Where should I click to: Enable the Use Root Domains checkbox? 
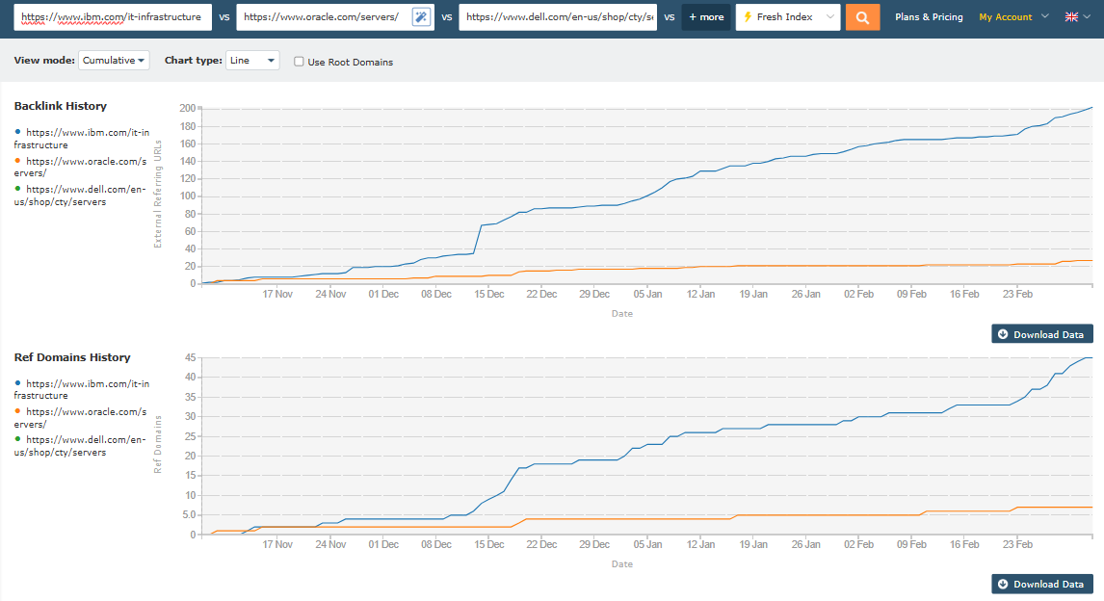[299, 61]
